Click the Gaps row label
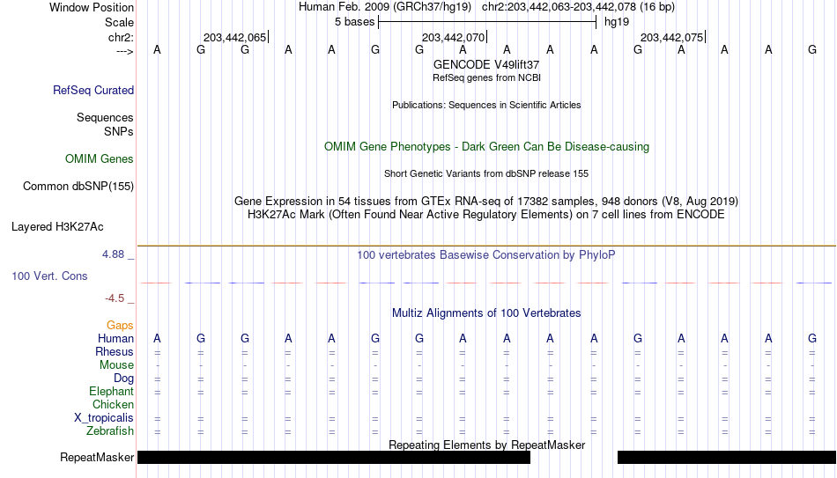 pyautogui.click(x=120, y=325)
